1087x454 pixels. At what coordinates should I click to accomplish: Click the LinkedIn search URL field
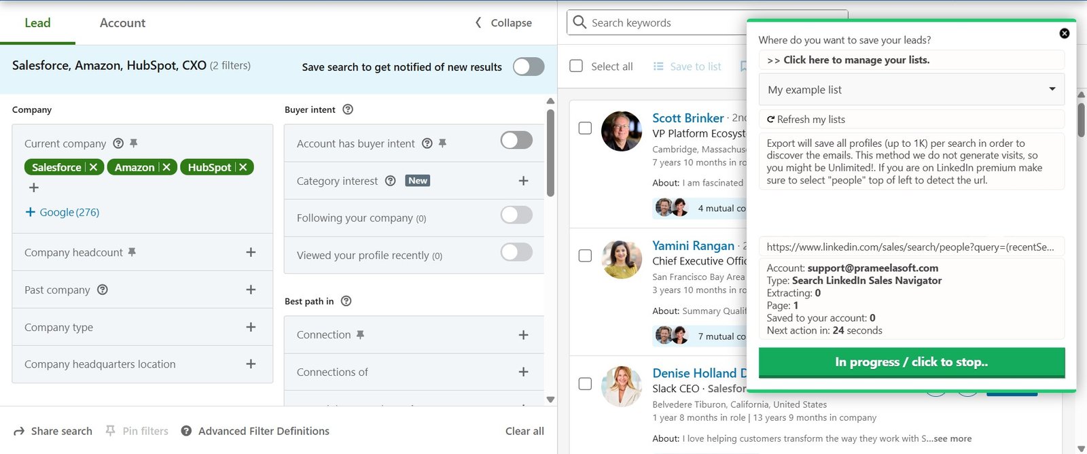[911, 247]
